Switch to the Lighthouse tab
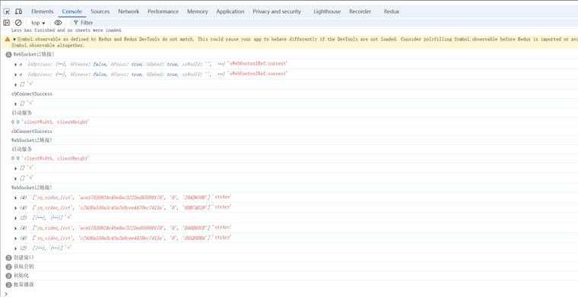 point(327,11)
